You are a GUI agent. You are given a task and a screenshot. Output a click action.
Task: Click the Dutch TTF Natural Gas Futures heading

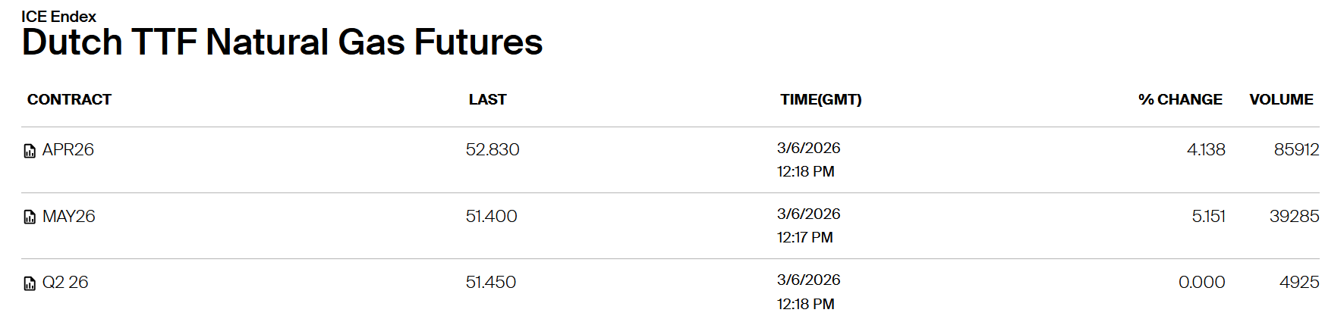click(x=282, y=42)
